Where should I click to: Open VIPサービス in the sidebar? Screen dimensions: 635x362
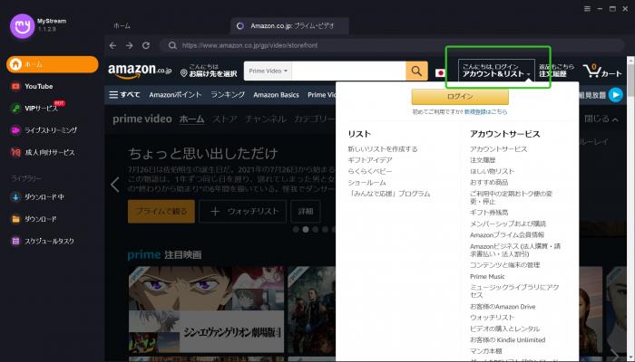coord(41,109)
